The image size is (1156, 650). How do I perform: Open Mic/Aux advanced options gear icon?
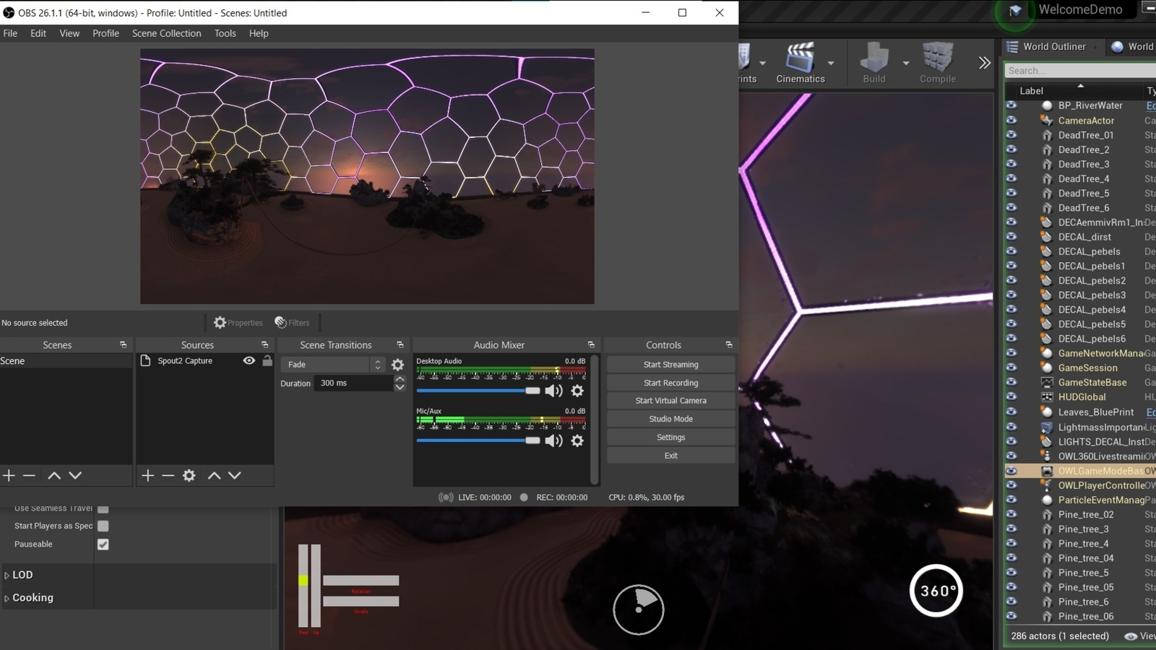coord(577,441)
